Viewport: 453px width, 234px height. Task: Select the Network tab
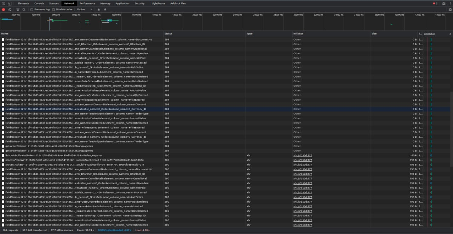pos(69,4)
